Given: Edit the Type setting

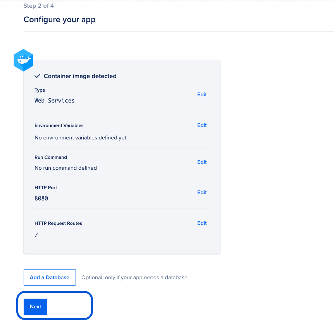Looking at the screenshot, I should click(x=202, y=94).
